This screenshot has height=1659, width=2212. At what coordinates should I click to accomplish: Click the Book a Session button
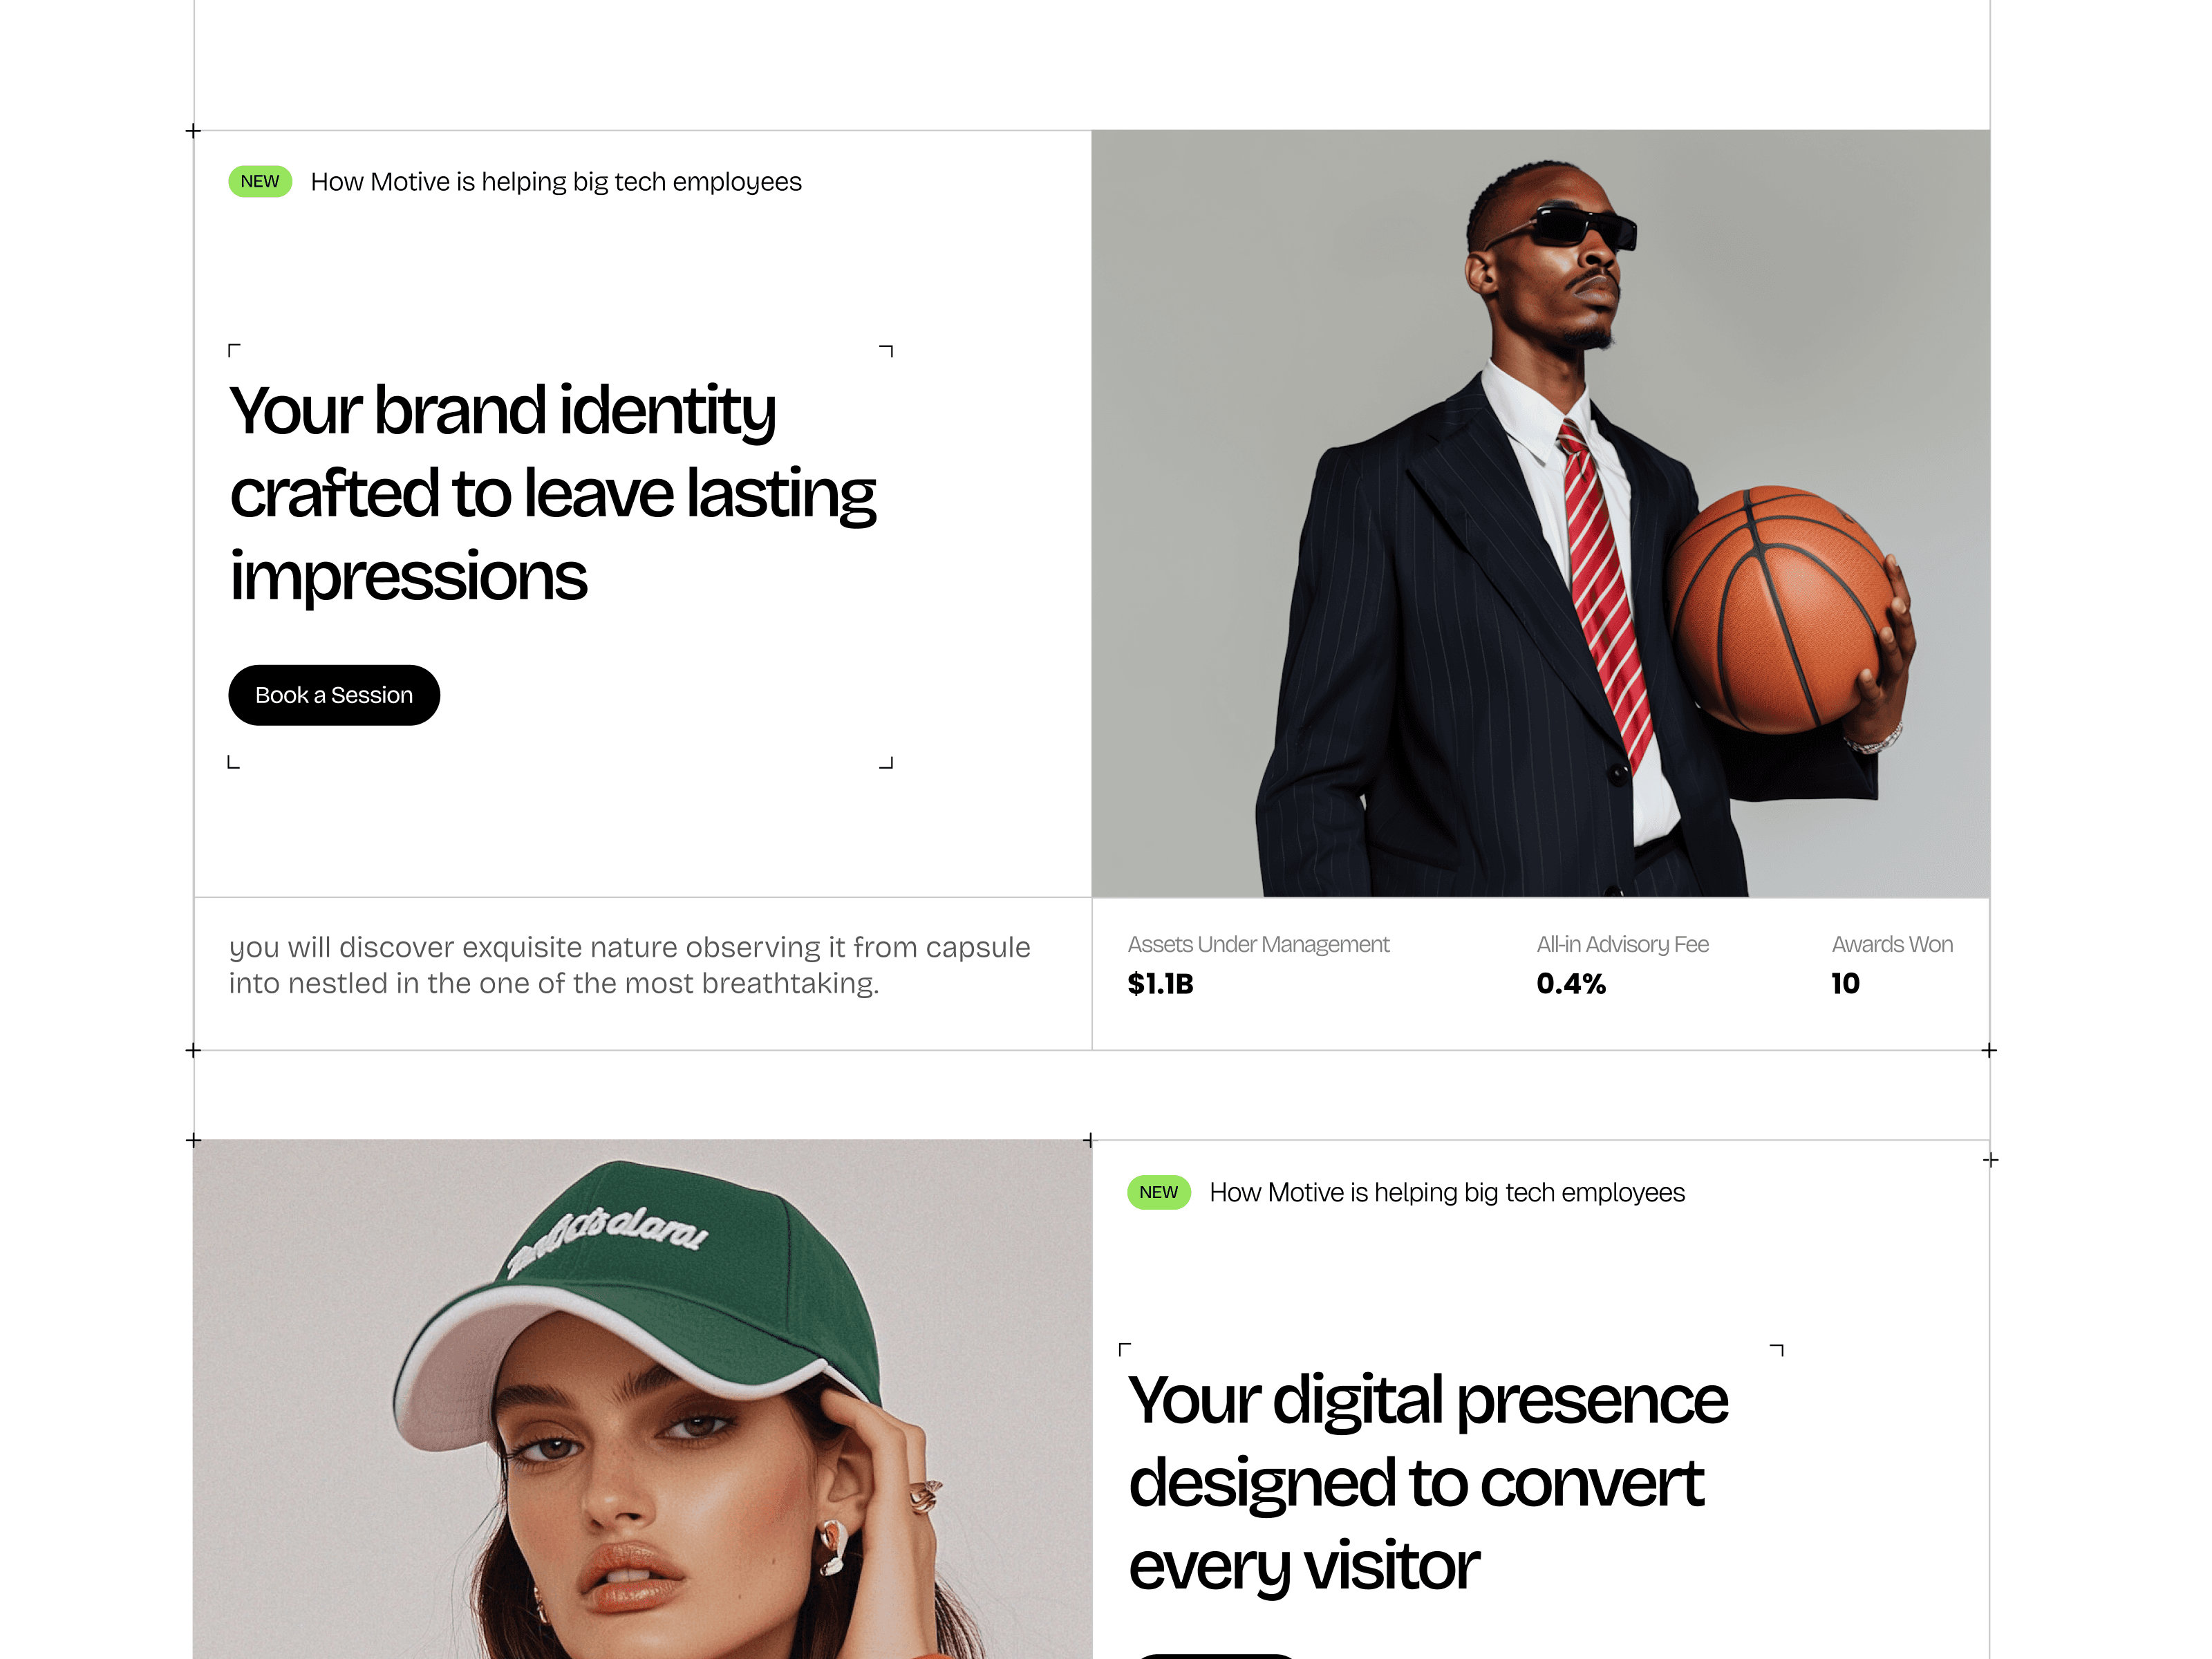(x=334, y=695)
